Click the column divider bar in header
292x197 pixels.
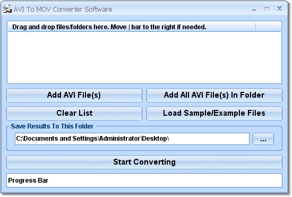256,27
